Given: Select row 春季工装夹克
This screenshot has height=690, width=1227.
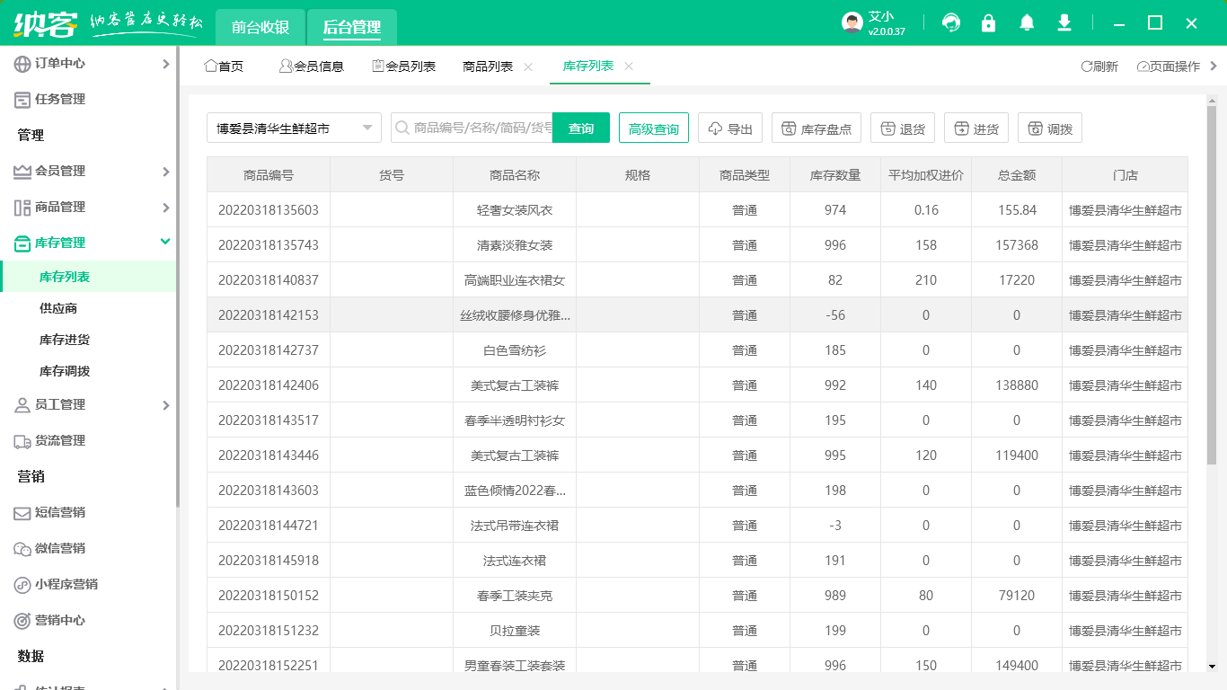Looking at the screenshot, I should (697, 596).
